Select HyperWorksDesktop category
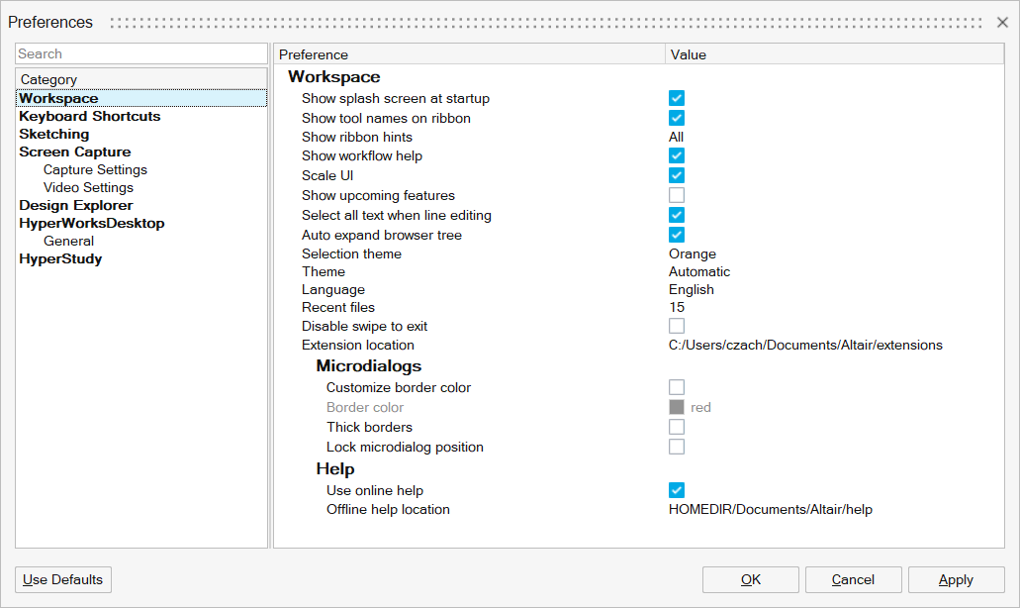 click(x=92, y=223)
